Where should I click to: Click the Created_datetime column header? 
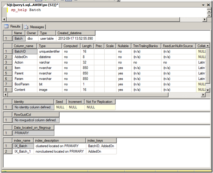pos(76,33)
